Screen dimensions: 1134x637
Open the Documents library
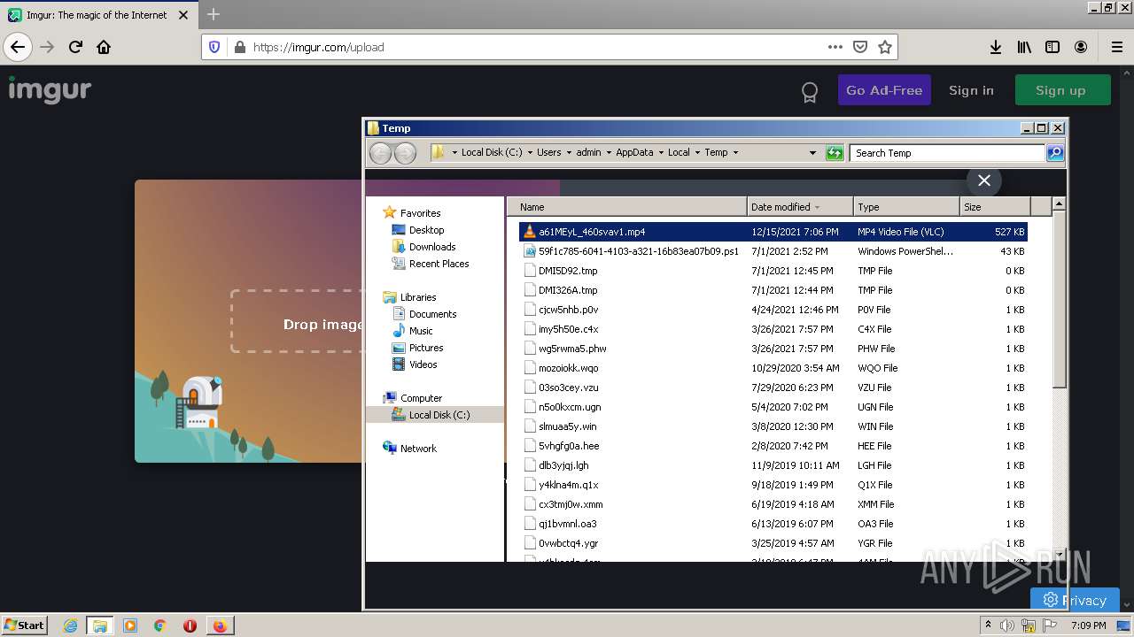pyautogui.click(x=432, y=314)
